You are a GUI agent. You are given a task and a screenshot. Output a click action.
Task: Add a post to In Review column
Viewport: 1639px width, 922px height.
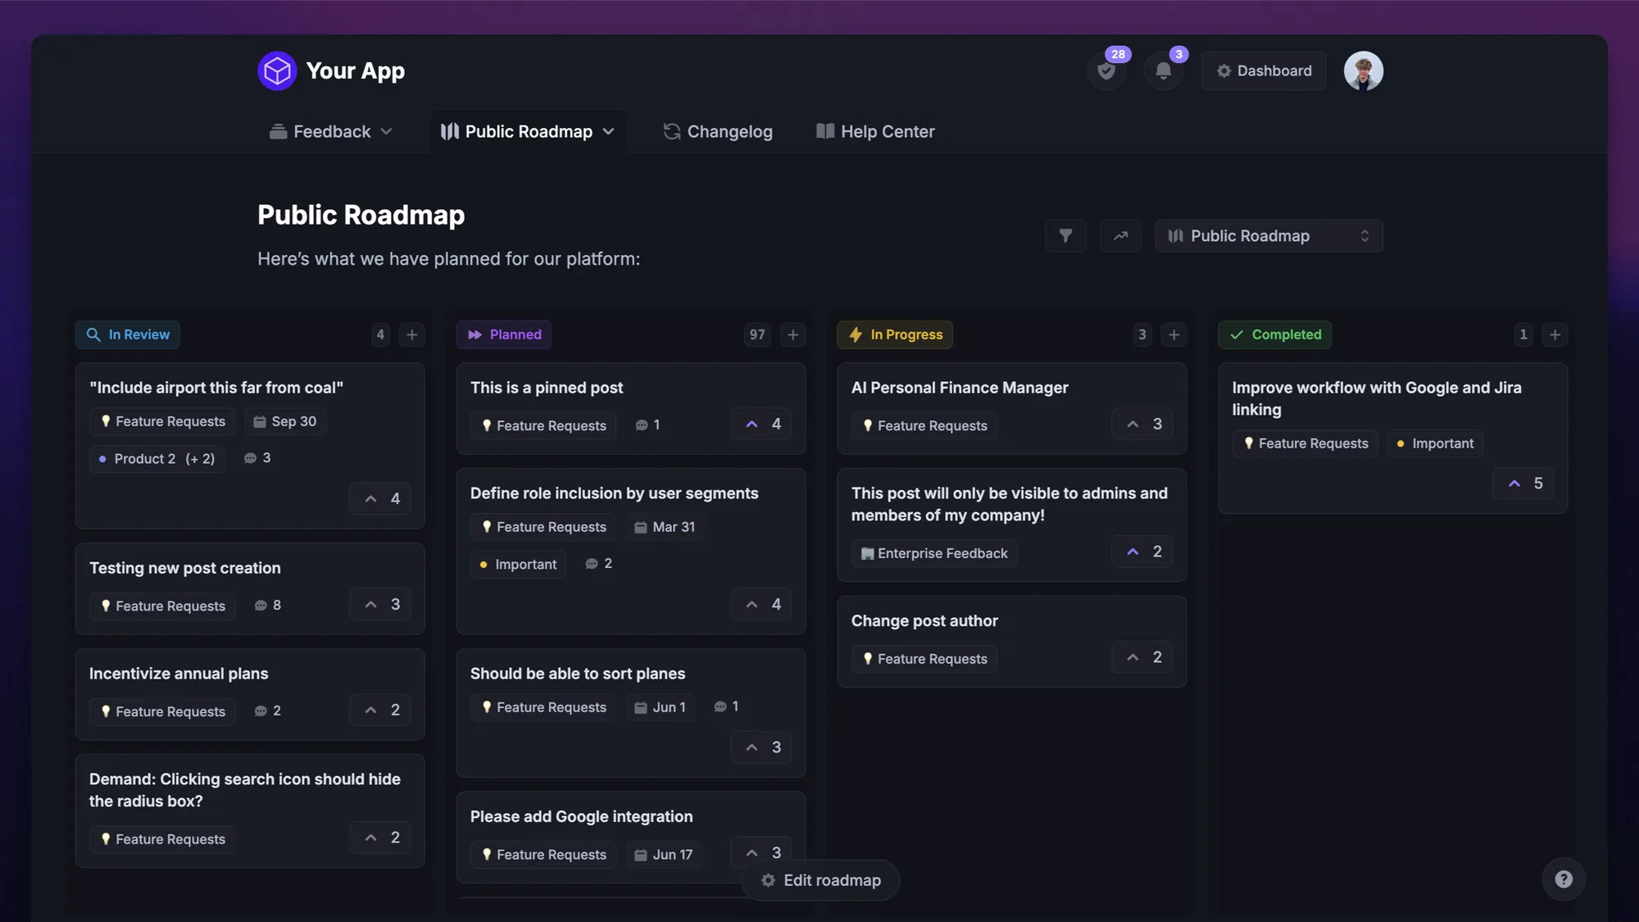(x=412, y=334)
